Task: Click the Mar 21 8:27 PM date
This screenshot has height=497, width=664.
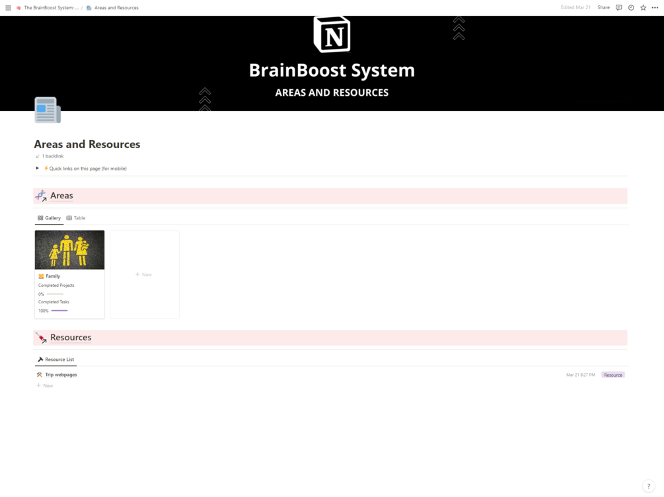Action: (581, 375)
